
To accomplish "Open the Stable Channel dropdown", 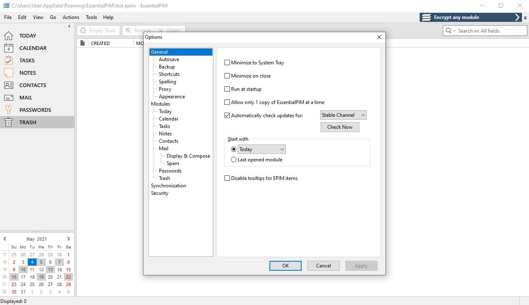I will [x=343, y=115].
